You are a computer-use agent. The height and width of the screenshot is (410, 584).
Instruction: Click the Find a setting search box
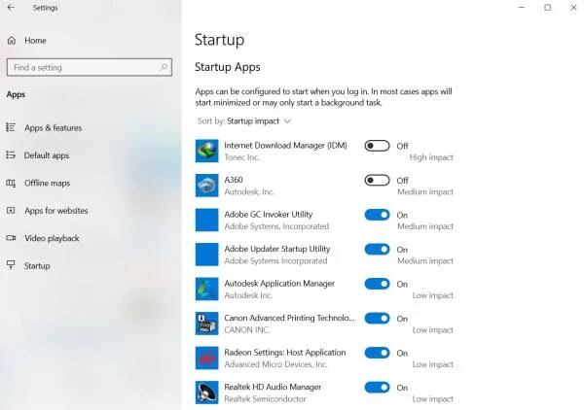(x=90, y=67)
